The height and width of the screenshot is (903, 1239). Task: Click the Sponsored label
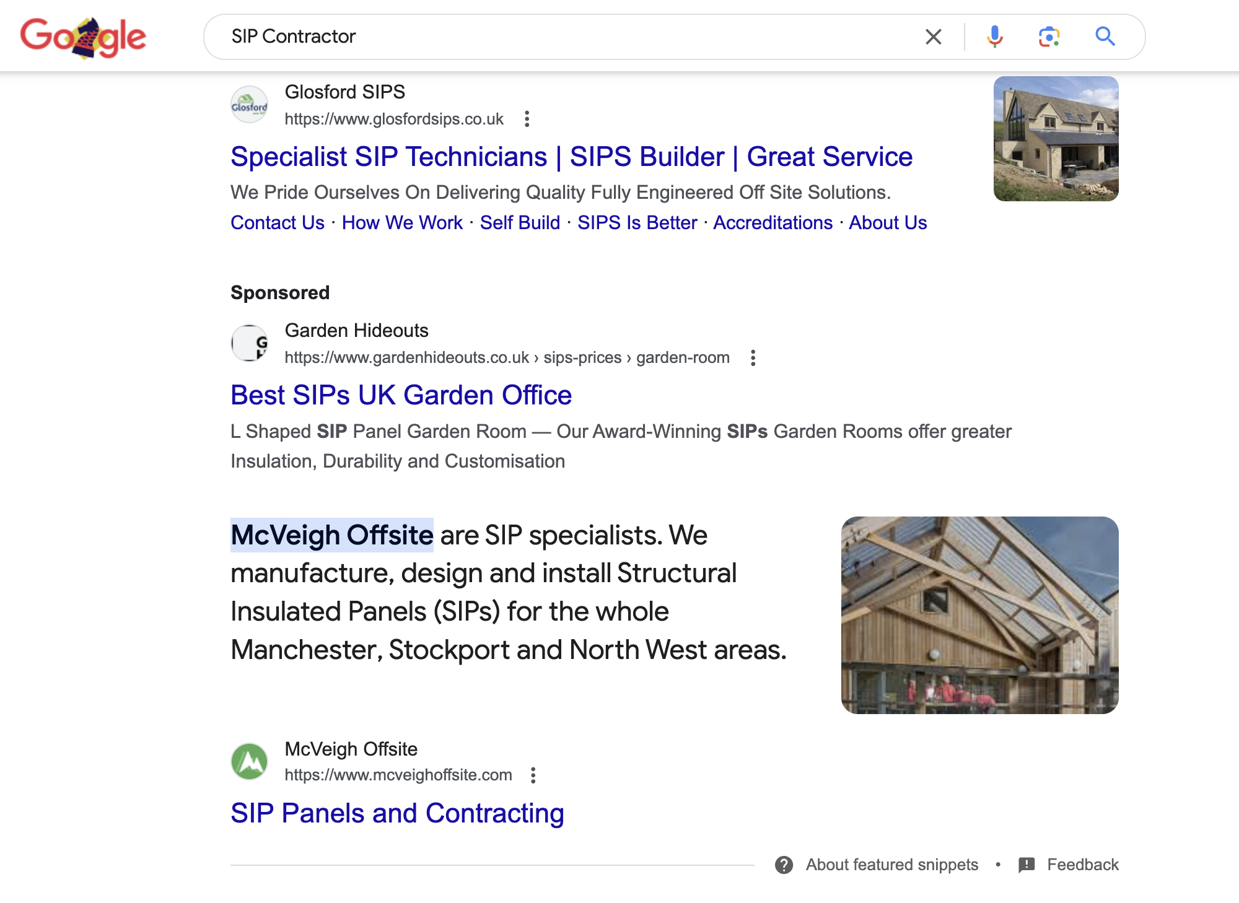click(280, 293)
